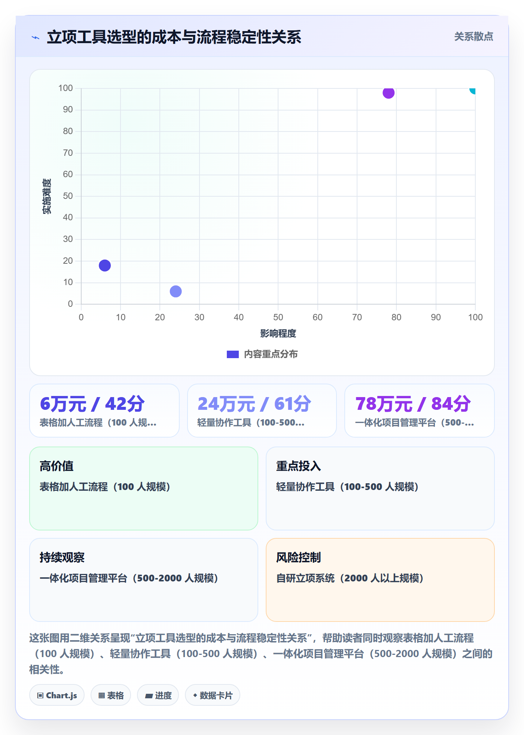The image size is (524, 735).
Task: Select the green 高价值 quadrant card heading
Action: 57,466
